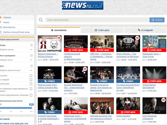Screen dimensions: 167x125
Task: Check Не отображать представления на иврите
Action: pyautogui.click(x=31, y=89)
